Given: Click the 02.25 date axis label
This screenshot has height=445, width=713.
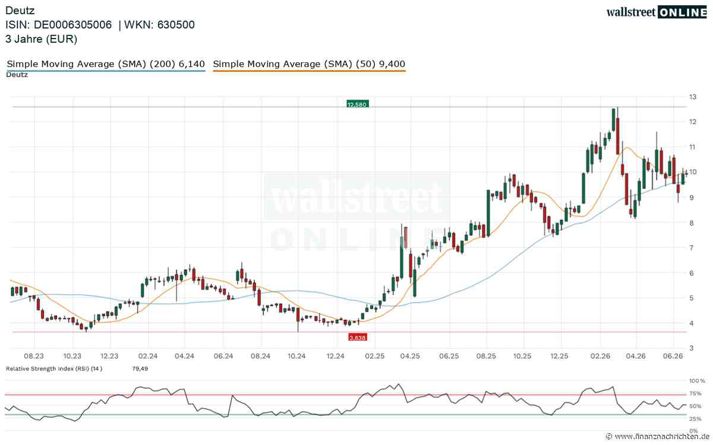Looking at the screenshot, I should tap(375, 356).
